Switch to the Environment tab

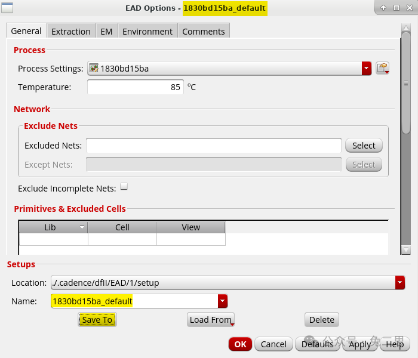[x=147, y=32]
